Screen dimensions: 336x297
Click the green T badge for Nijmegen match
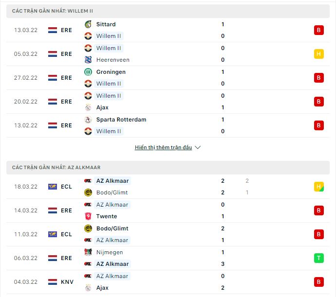tap(319, 258)
